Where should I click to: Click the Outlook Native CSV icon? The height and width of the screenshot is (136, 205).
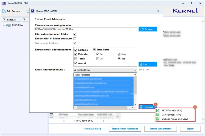coord(158,119)
